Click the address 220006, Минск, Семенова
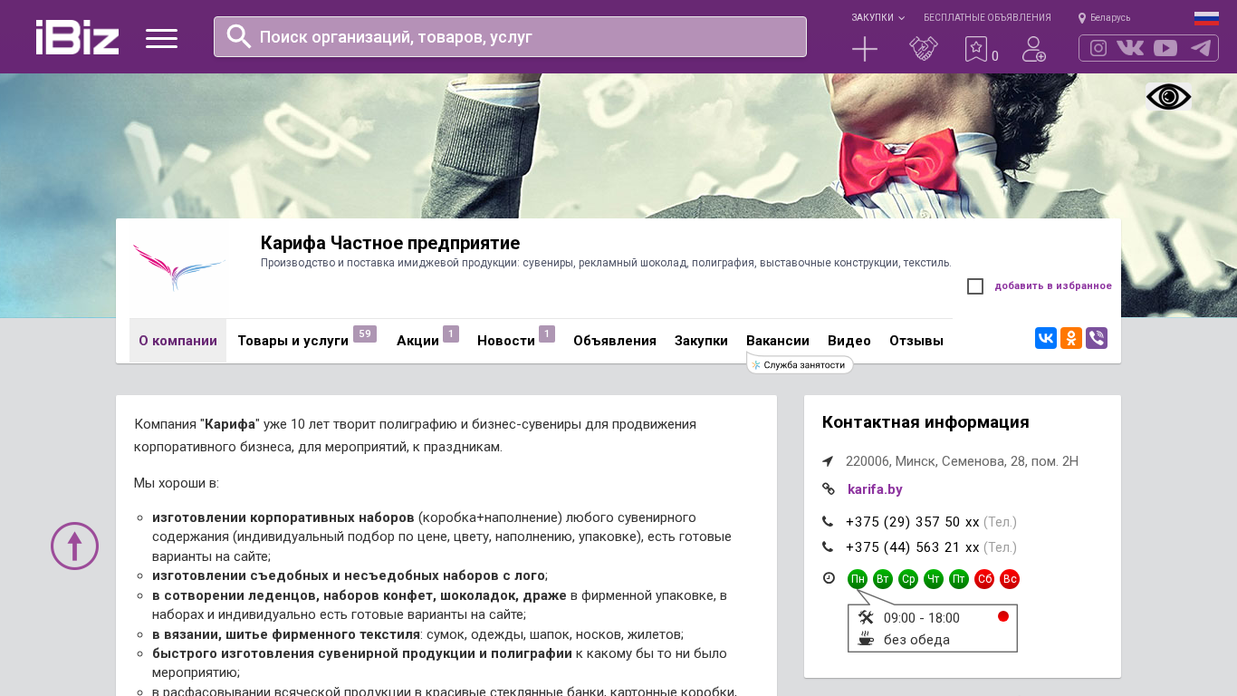 pyautogui.click(x=962, y=461)
